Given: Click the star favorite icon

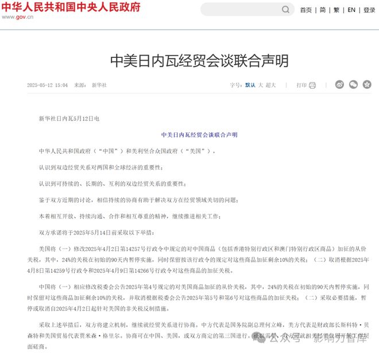Looking at the screenshot, I should tap(367, 85).
